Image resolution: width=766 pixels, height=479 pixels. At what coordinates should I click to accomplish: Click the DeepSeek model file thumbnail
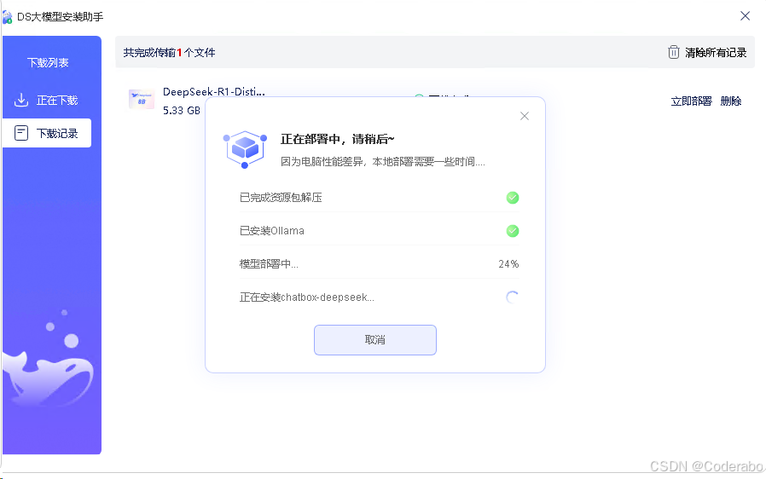tap(142, 100)
